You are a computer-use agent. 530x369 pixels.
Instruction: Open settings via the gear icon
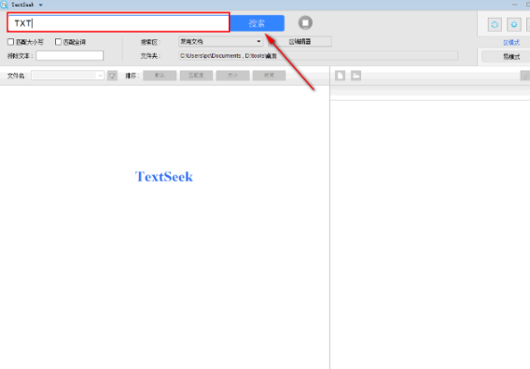pos(514,24)
